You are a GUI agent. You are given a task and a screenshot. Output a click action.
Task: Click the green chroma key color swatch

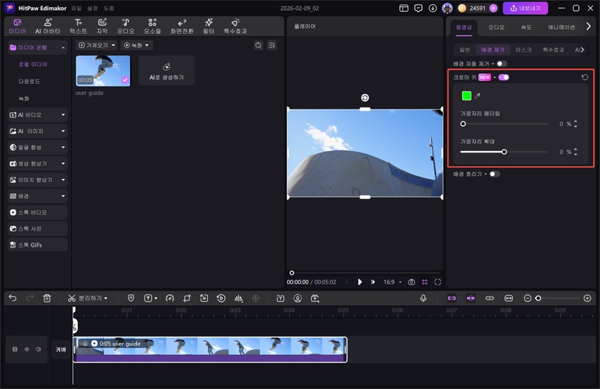(x=466, y=96)
